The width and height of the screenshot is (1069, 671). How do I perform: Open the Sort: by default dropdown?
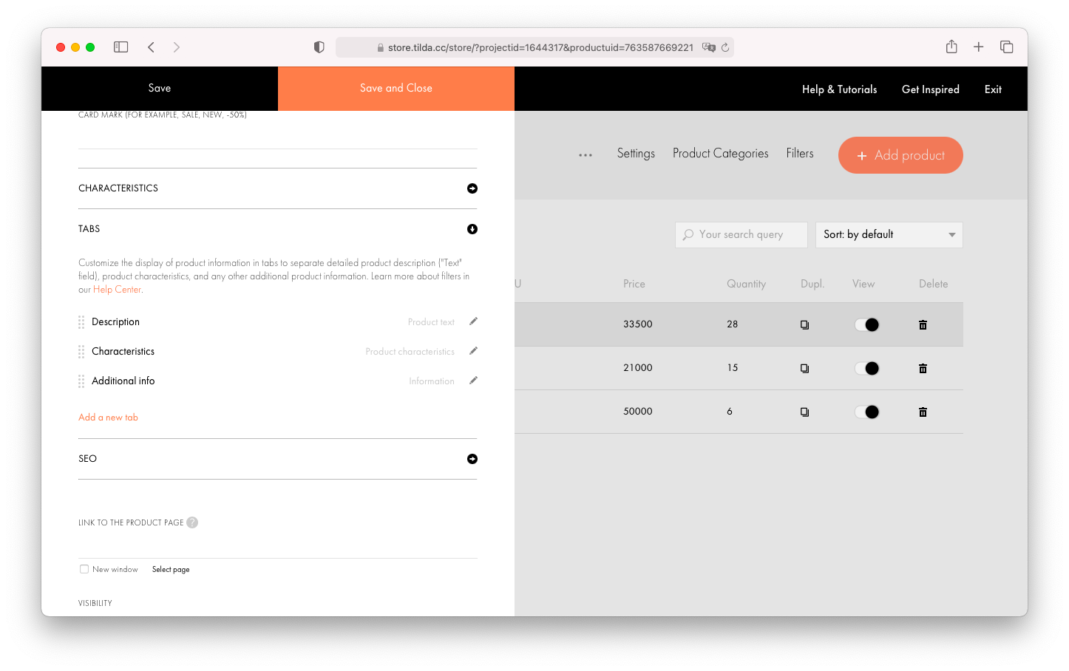coord(889,234)
